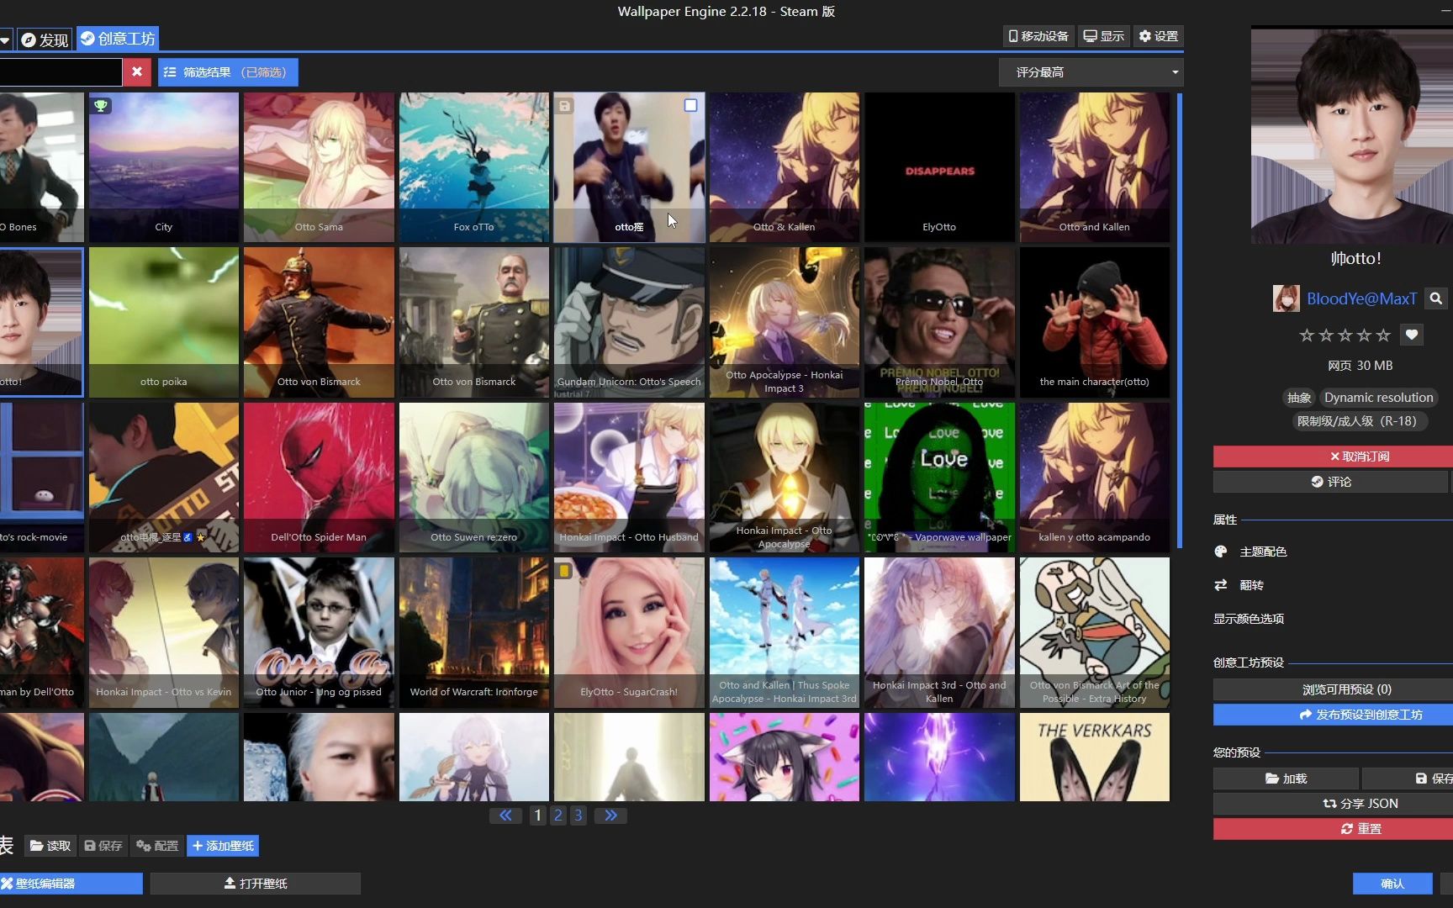Rate the wallpaper five stars
Viewport: 1453px width, 908px height.
[x=1383, y=335]
